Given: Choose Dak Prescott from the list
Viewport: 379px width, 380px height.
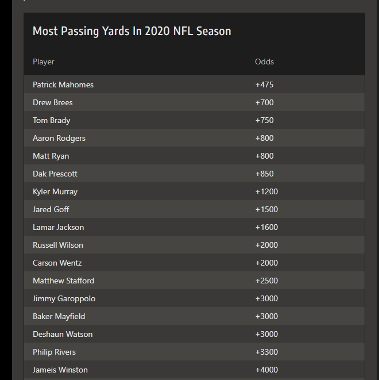Looking at the screenshot, I should [55, 174].
